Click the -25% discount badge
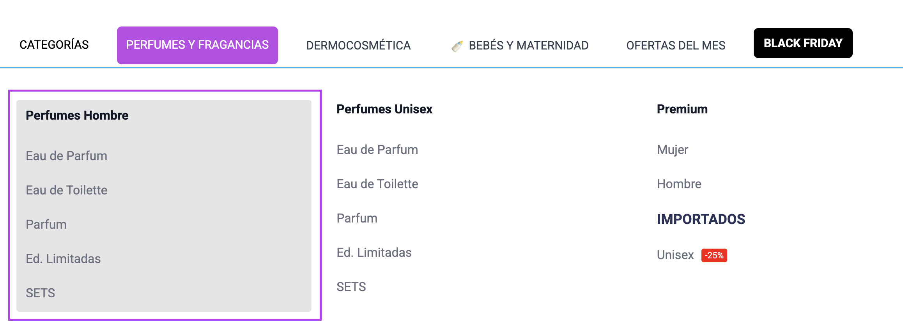The width and height of the screenshot is (903, 332). point(714,256)
